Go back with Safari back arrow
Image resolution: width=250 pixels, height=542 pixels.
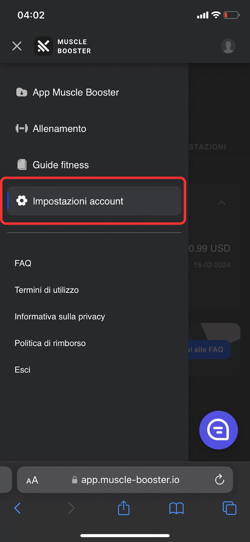18,508
